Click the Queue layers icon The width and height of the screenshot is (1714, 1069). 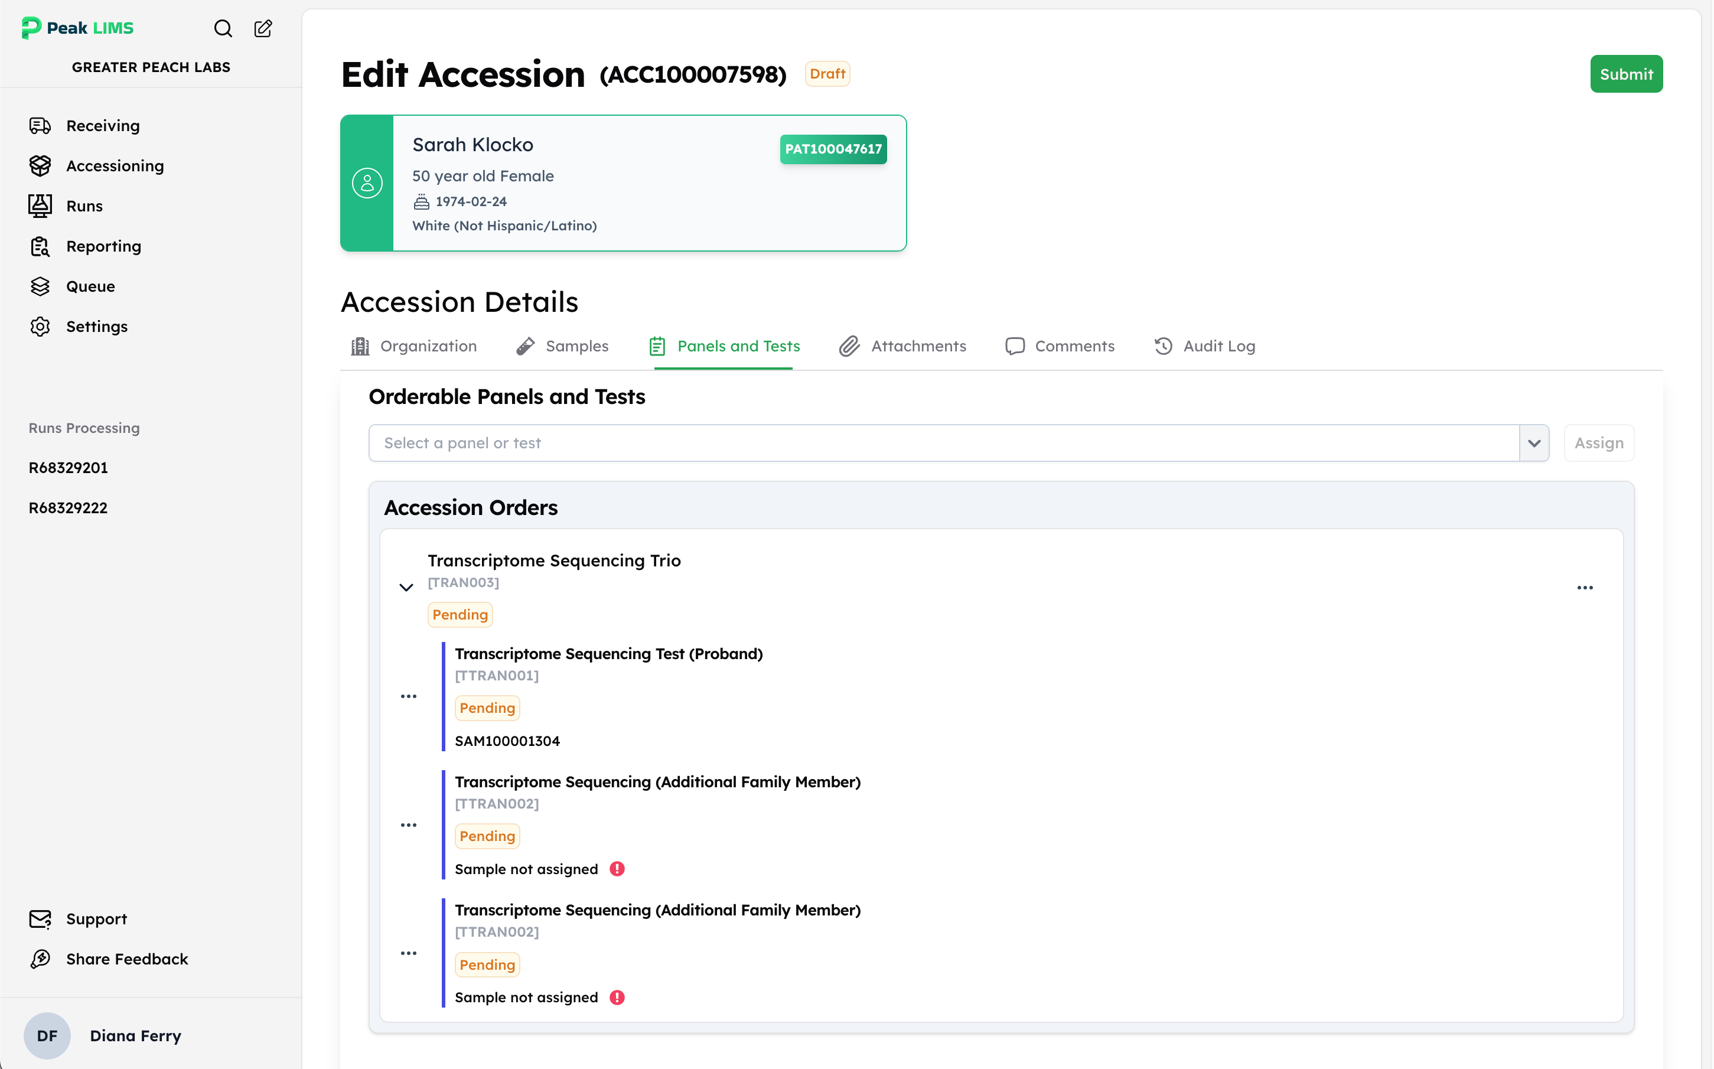40,286
